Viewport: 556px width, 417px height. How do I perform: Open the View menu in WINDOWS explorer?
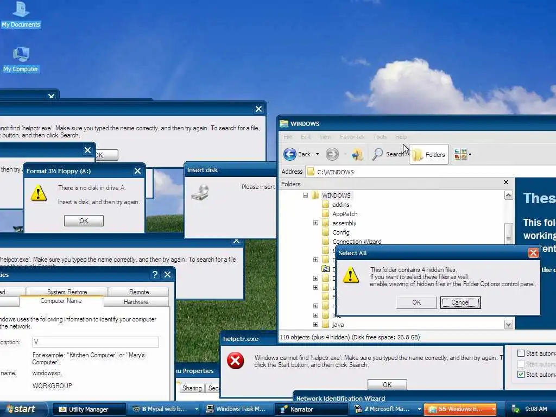click(325, 137)
